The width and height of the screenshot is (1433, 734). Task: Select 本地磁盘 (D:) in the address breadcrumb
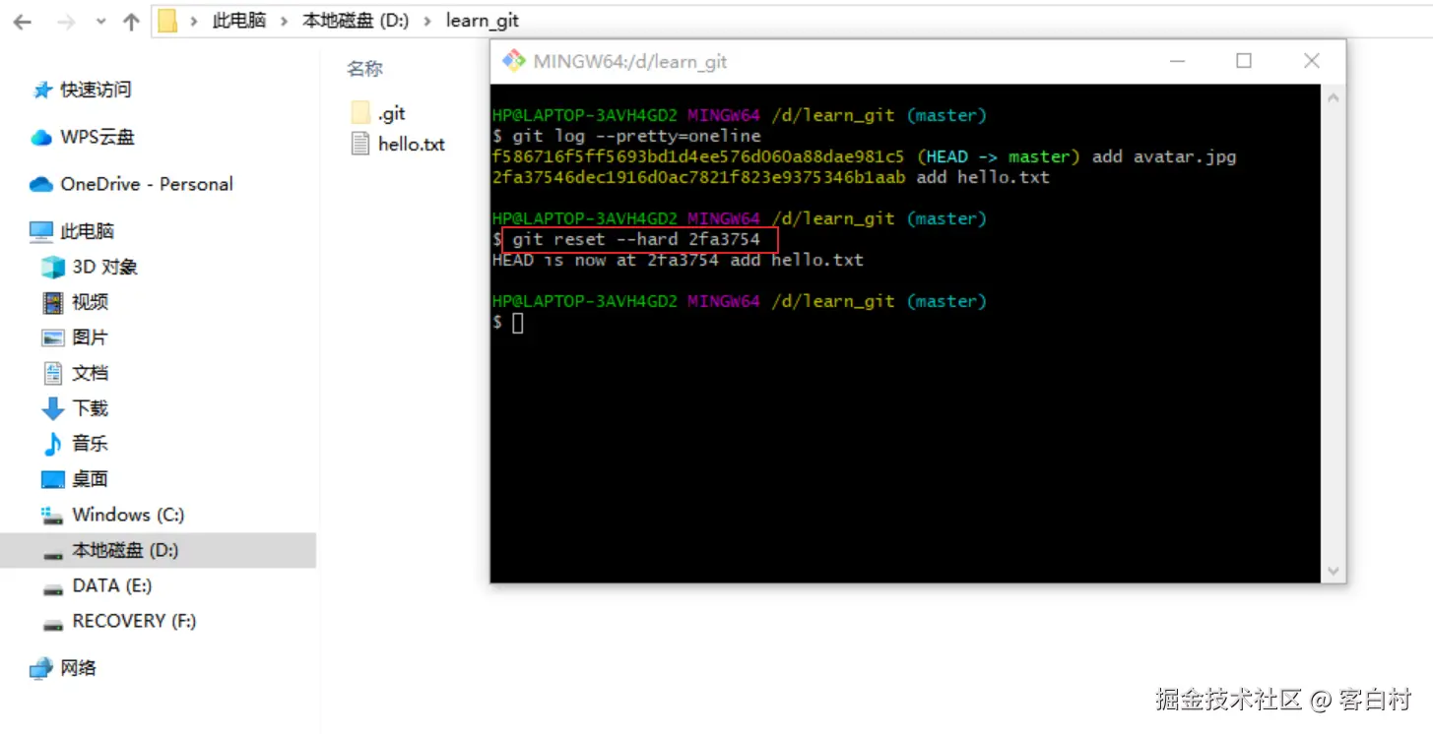pyautogui.click(x=356, y=21)
